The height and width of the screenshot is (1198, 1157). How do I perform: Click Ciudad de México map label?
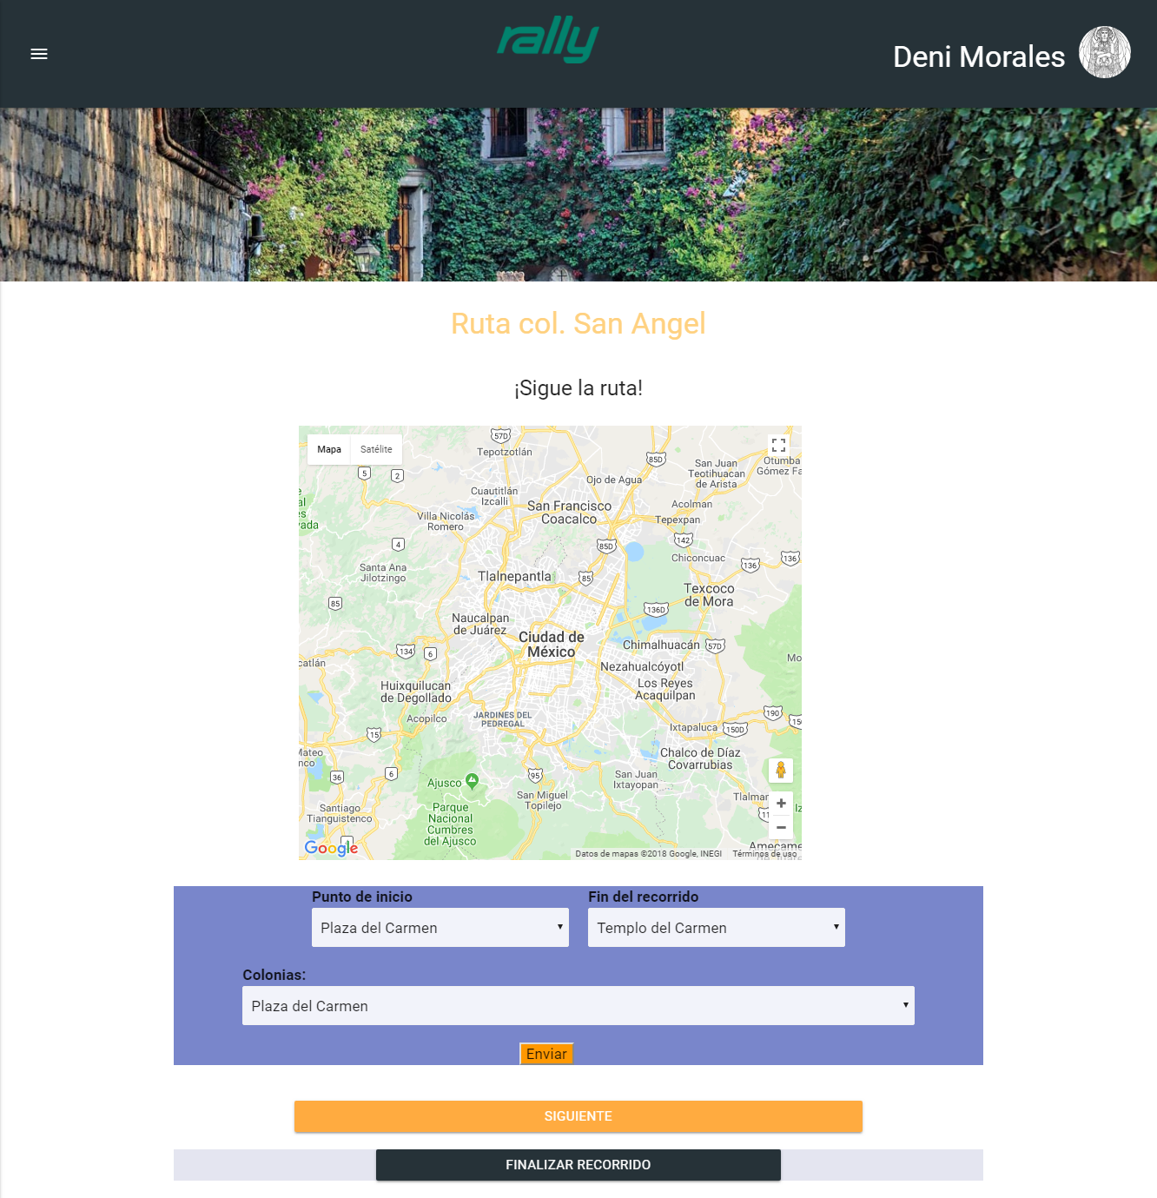coord(552,645)
